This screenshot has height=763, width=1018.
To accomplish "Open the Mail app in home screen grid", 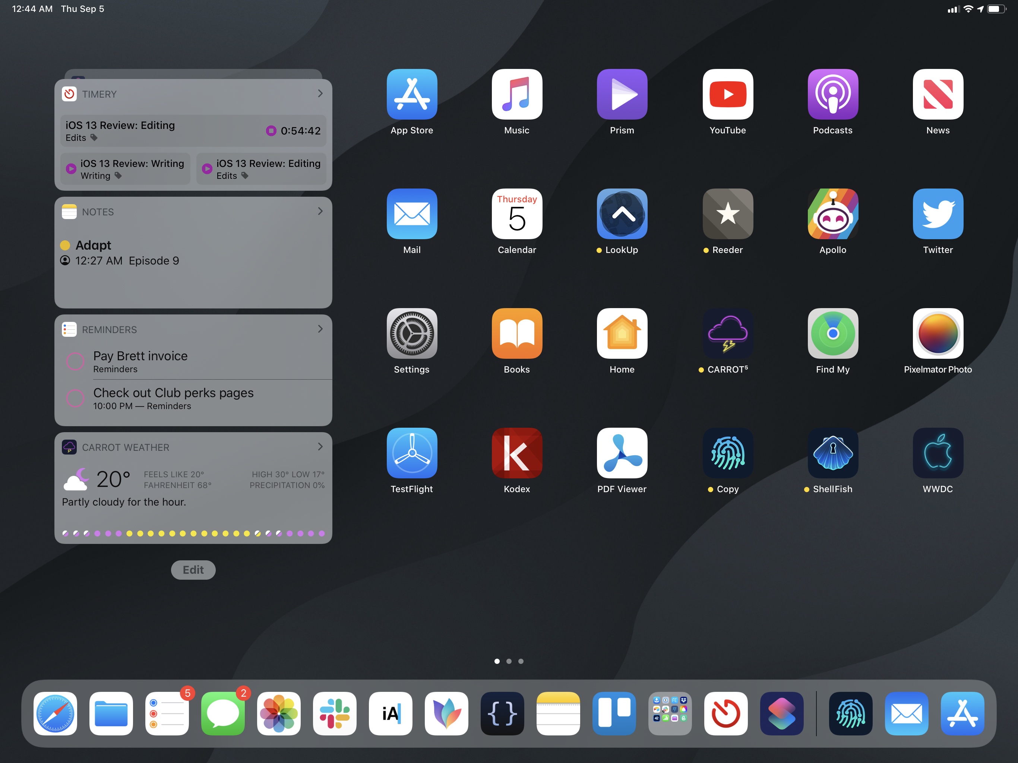I will pos(412,214).
